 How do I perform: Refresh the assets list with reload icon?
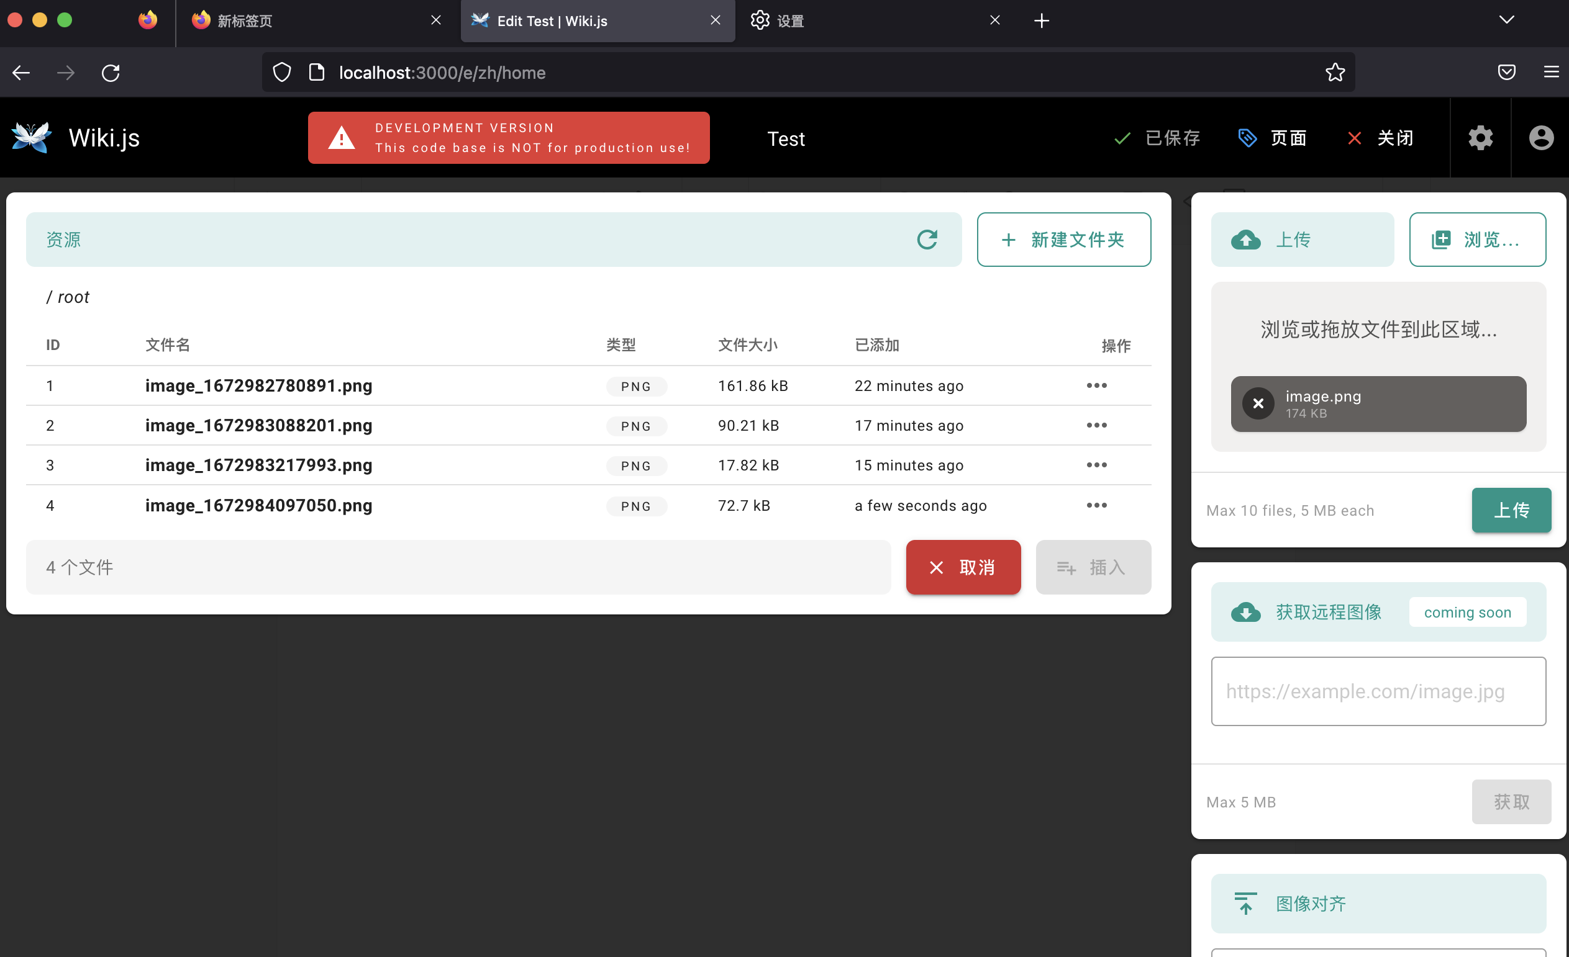coord(927,240)
